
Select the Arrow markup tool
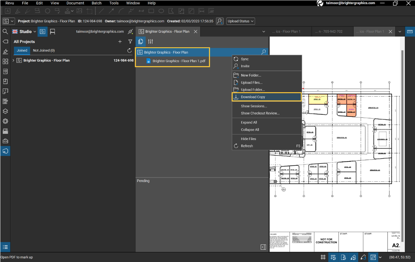(x=111, y=11)
